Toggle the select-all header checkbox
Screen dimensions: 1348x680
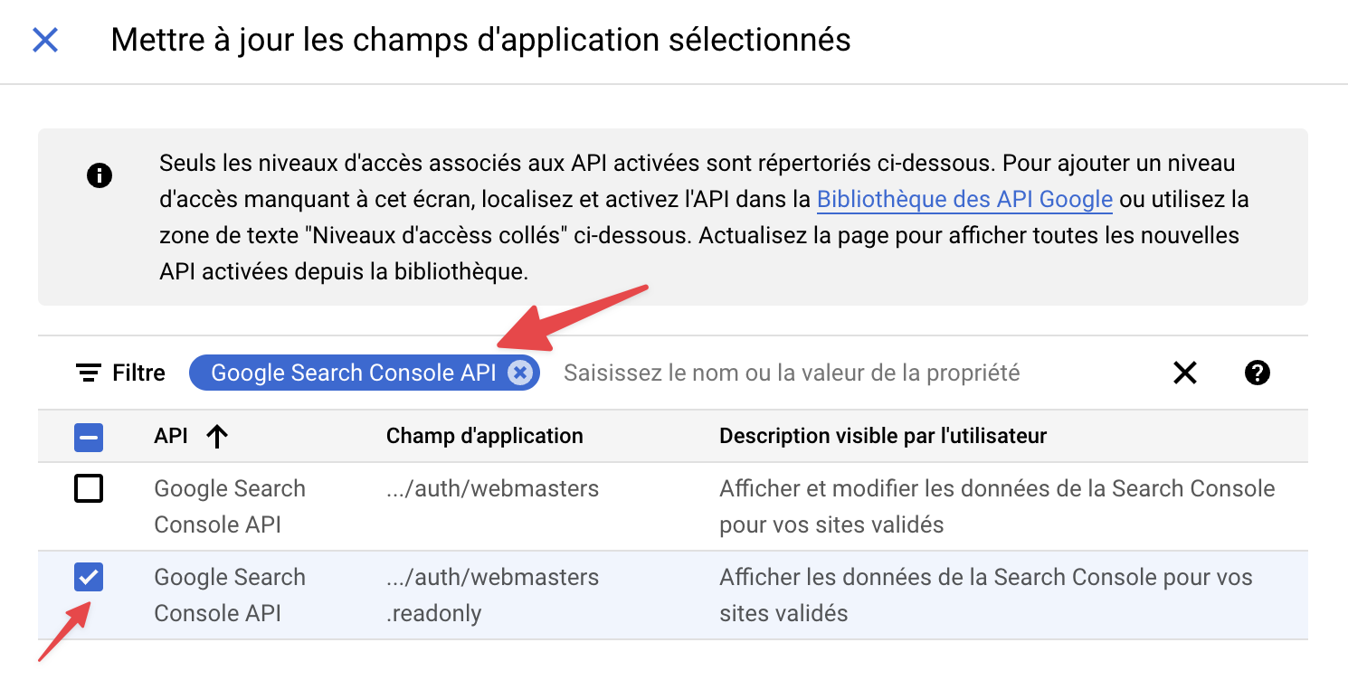click(89, 437)
